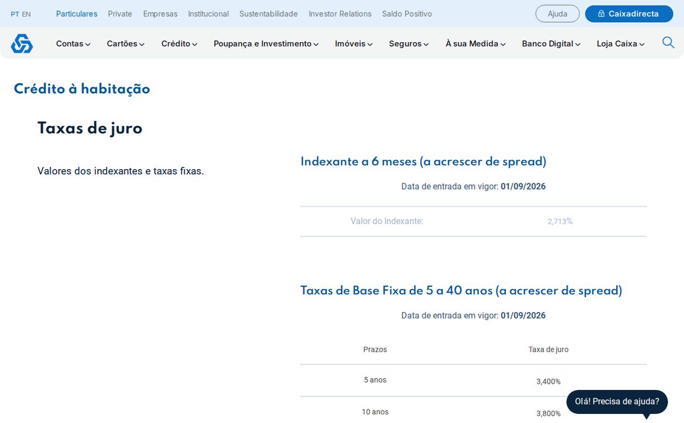Click 'Valores dos indexantes e taxas fixas.' text
The width and height of the screenshot is (684, 423).
tap(121, 171)
